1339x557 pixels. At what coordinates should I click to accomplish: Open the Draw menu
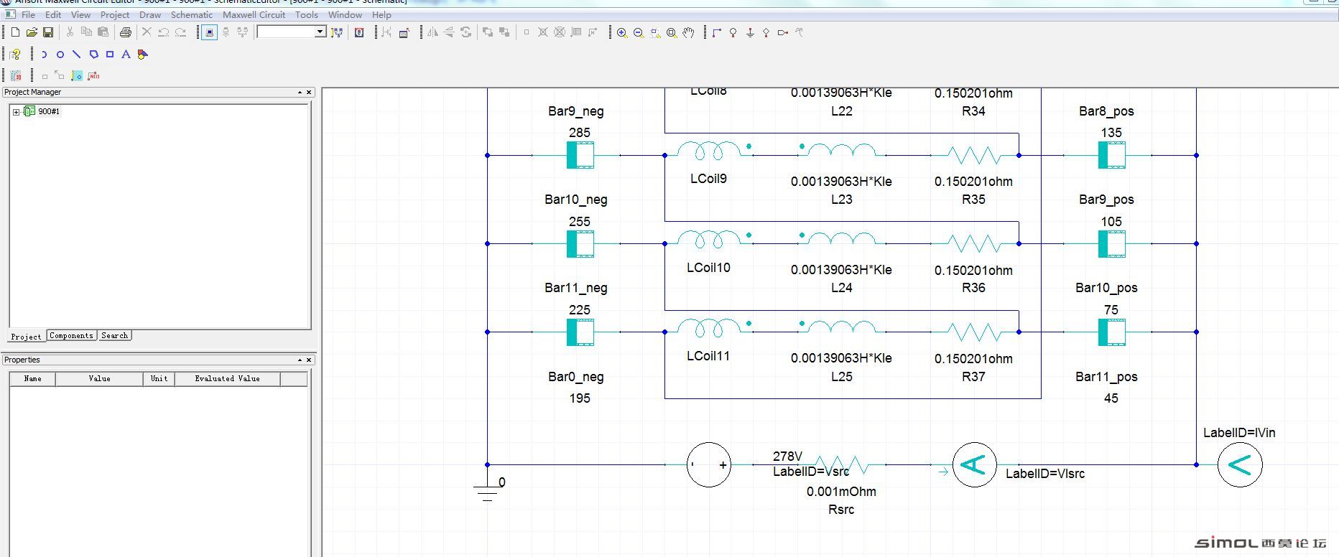(150, 14)
